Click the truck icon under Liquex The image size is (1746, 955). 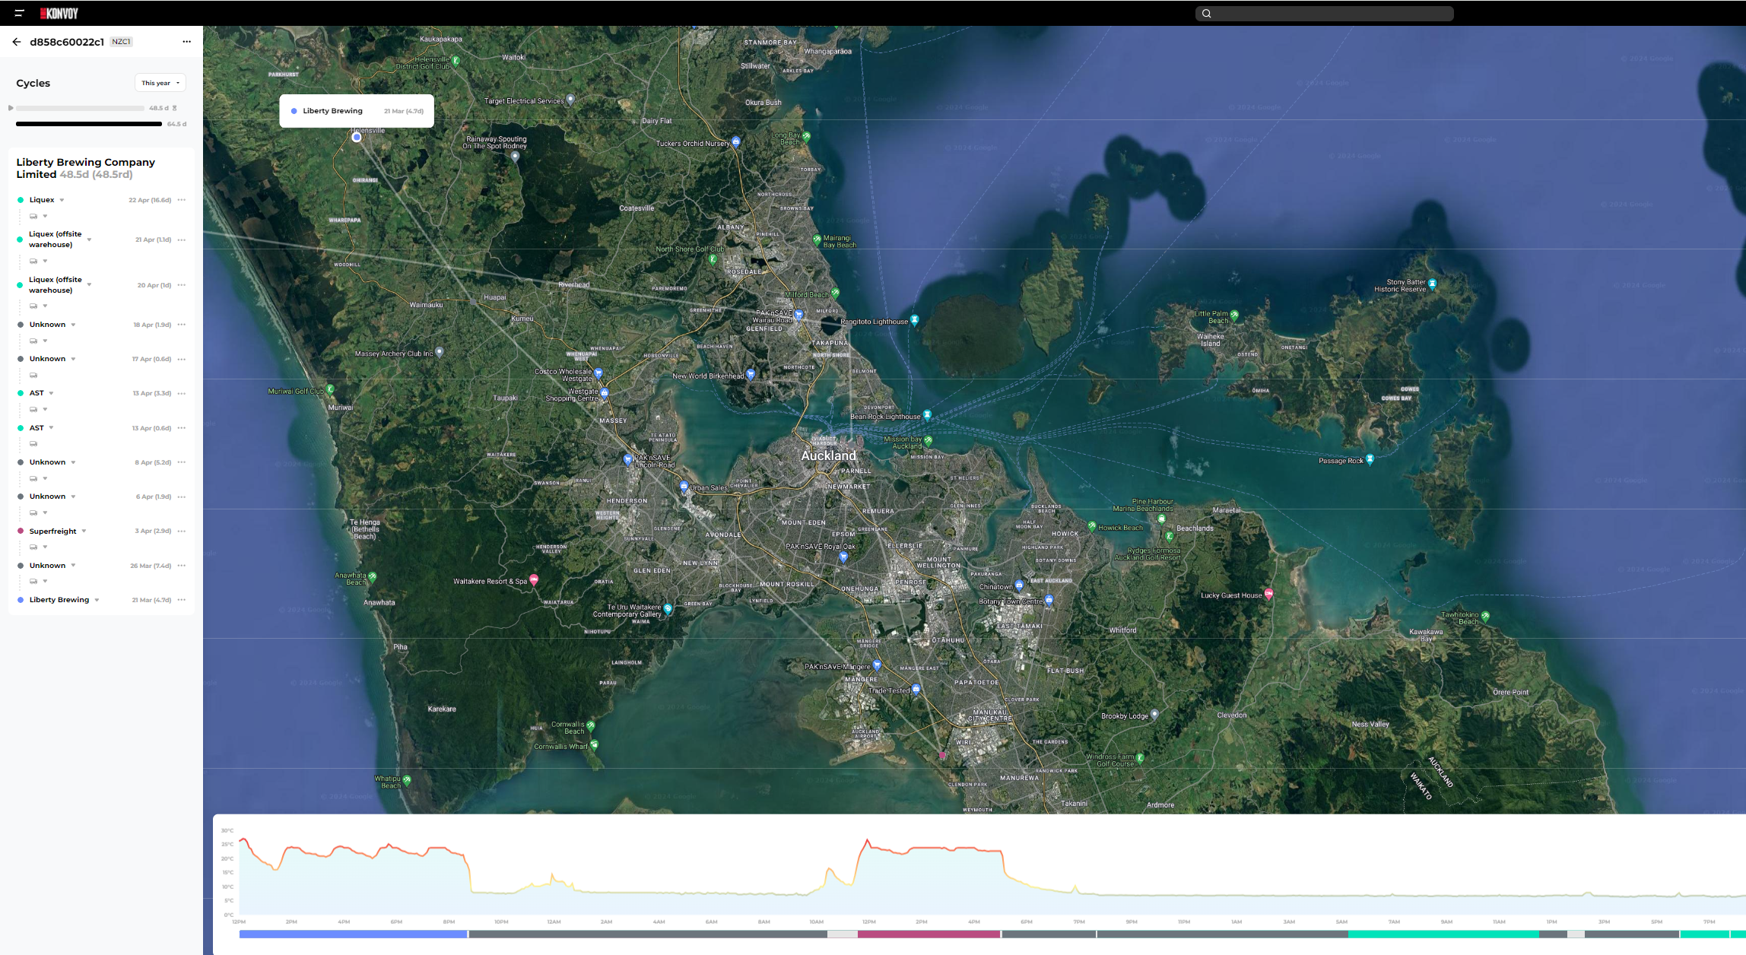pyautogui.click(x=33, y=217)
